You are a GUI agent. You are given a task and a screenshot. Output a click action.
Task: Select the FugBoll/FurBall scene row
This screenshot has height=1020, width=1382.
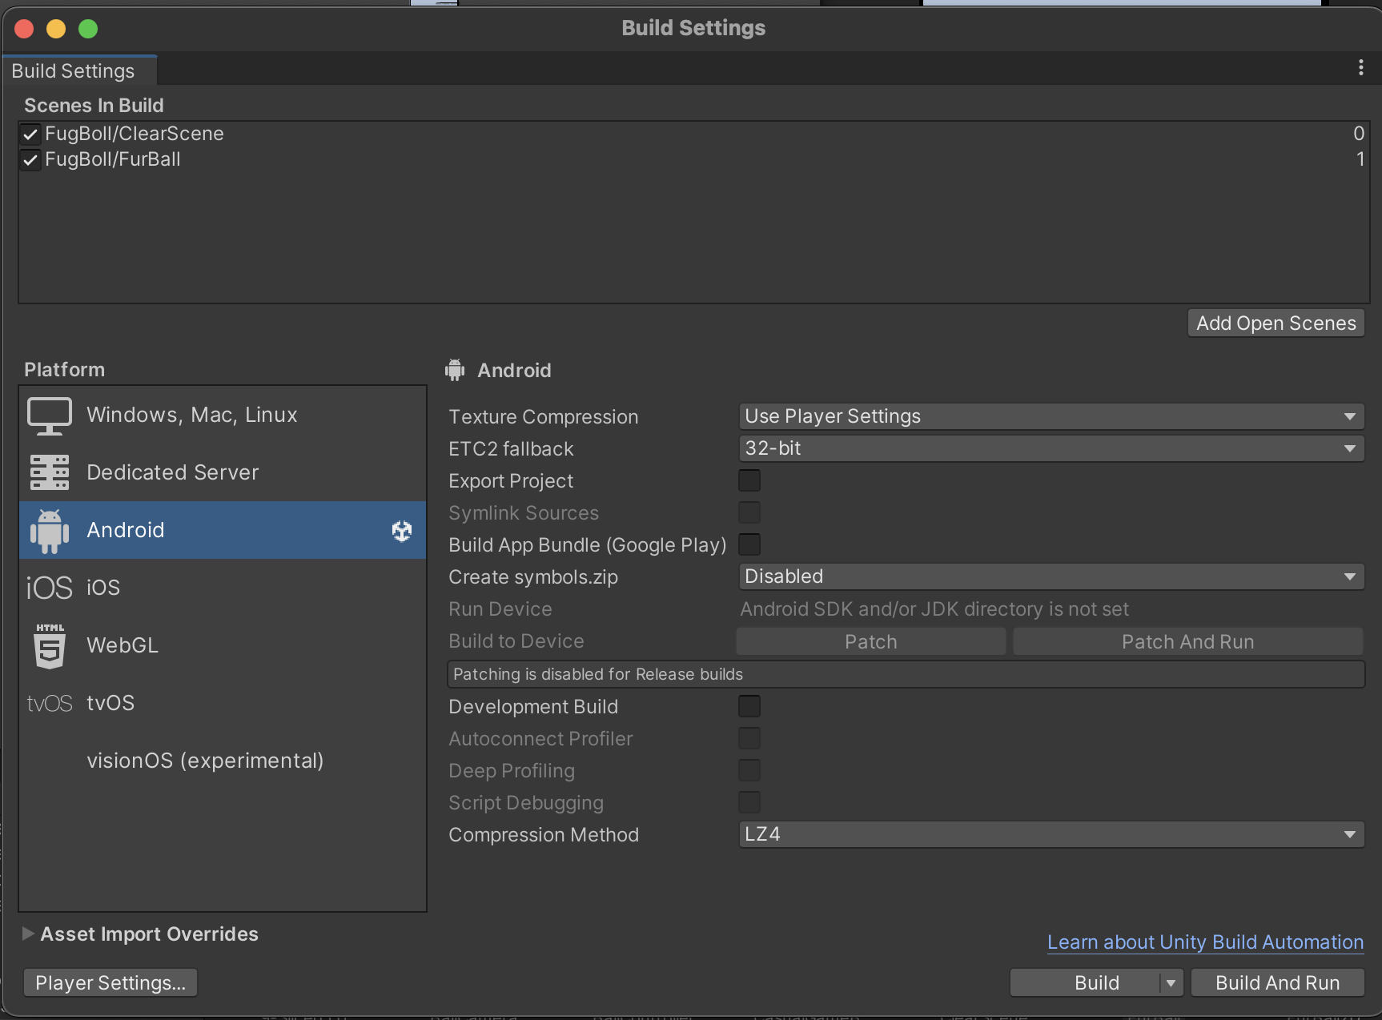[693, 159]
